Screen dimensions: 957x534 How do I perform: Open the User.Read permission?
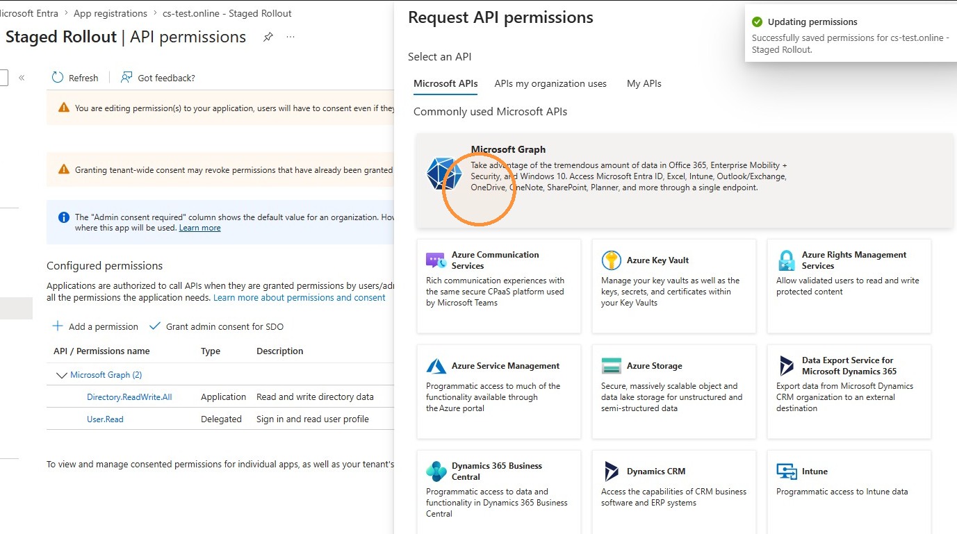105,419
